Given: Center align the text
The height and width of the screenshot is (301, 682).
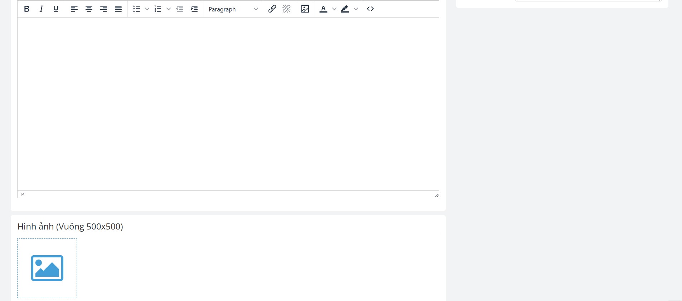Looking at the screenshot, I should (89, 9).
